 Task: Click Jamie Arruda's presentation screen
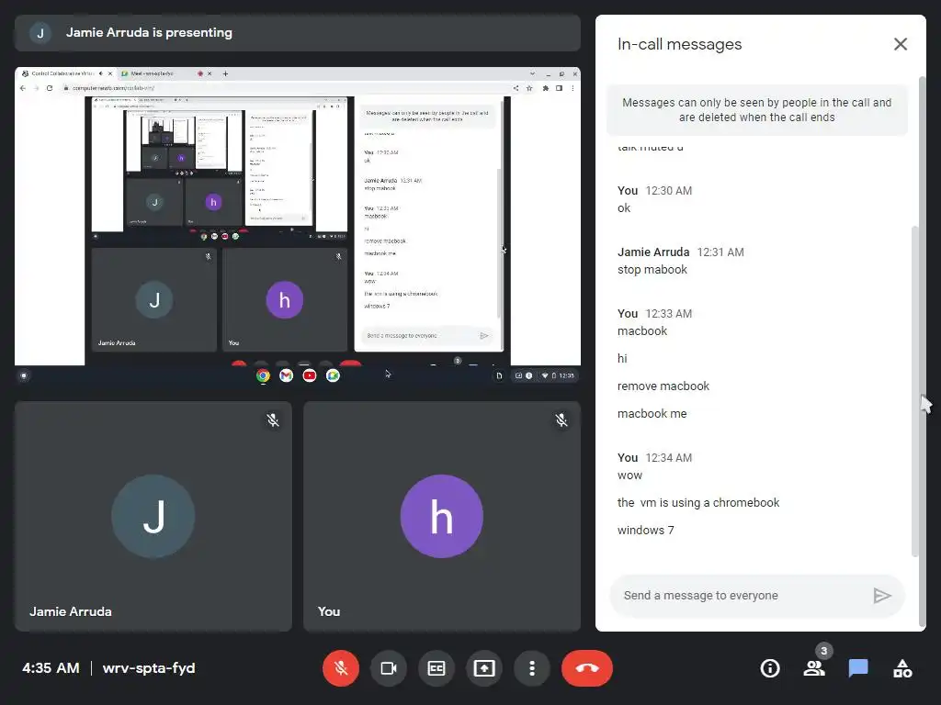[298, 226]
